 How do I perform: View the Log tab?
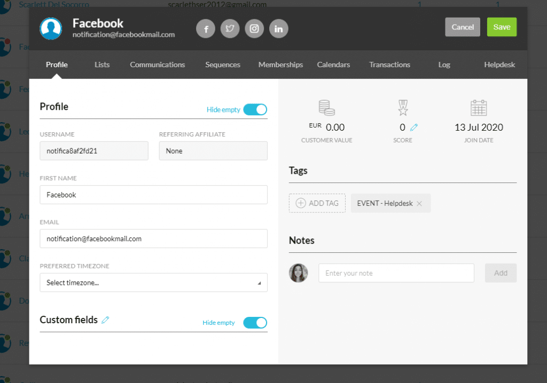(x=444, y=65)
